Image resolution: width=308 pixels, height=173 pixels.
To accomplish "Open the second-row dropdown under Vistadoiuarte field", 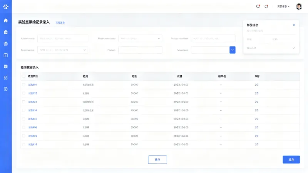I will (63, 50).
